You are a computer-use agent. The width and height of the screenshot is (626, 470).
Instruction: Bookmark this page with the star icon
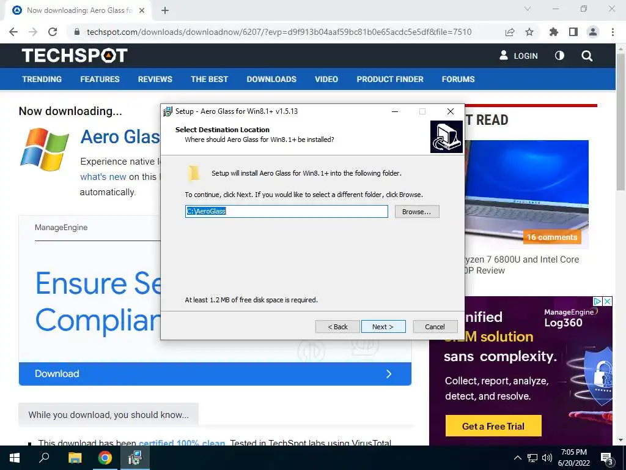pos(529,32)
